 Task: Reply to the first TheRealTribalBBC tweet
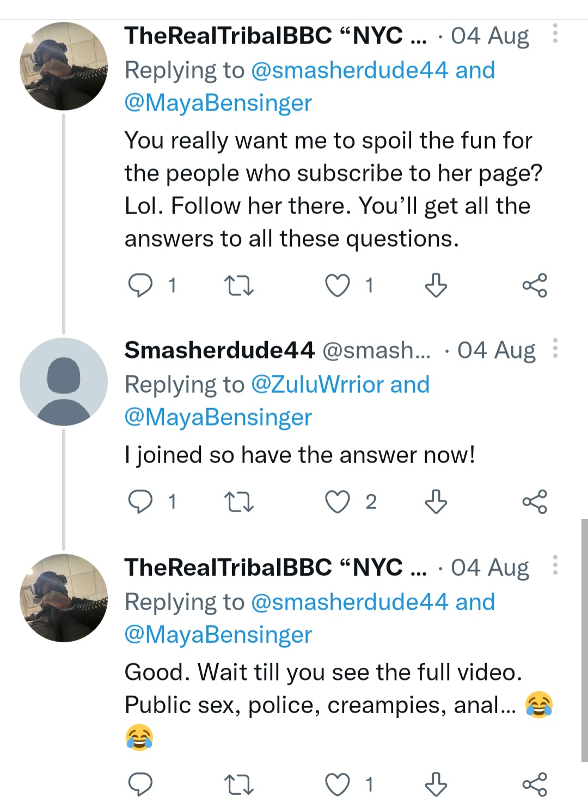[x=140, y=285]
